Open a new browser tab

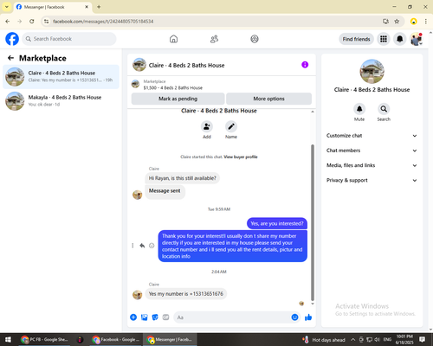point(99,7)
